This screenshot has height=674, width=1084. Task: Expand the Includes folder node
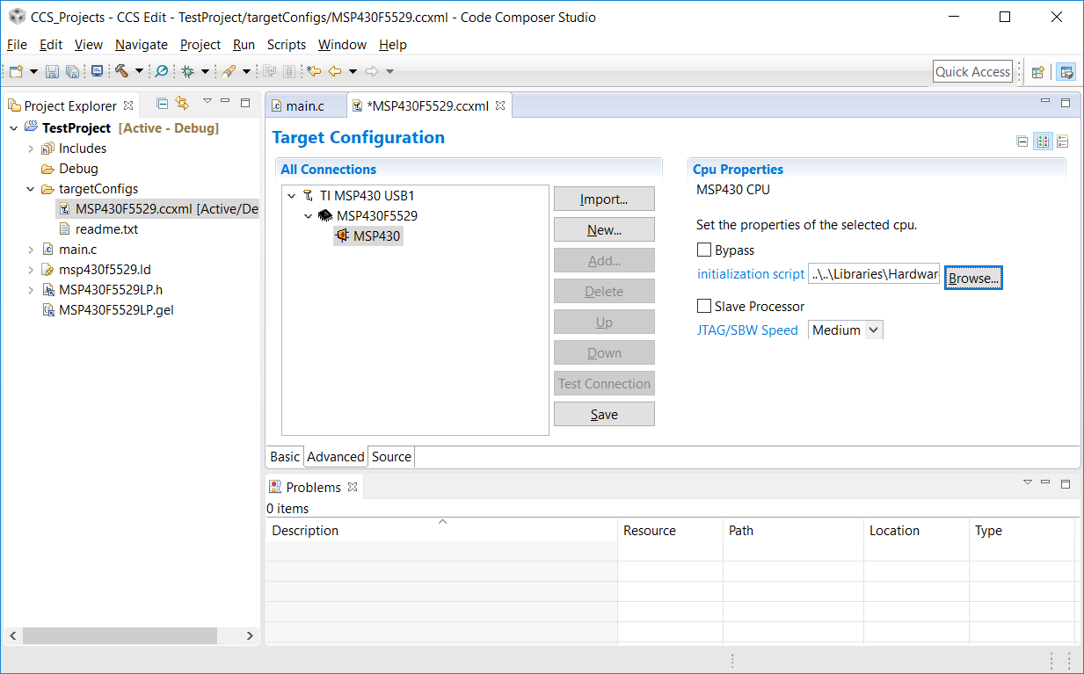tap(31, 149)
